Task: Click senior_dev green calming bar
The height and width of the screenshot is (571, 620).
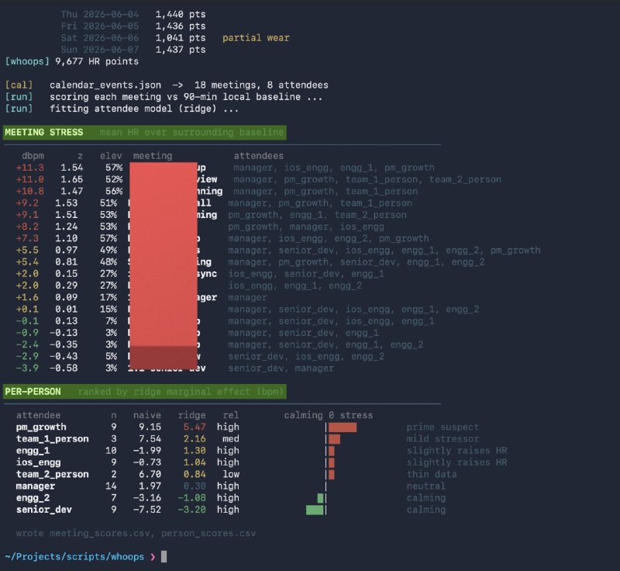Action: [x=315, y=510]
